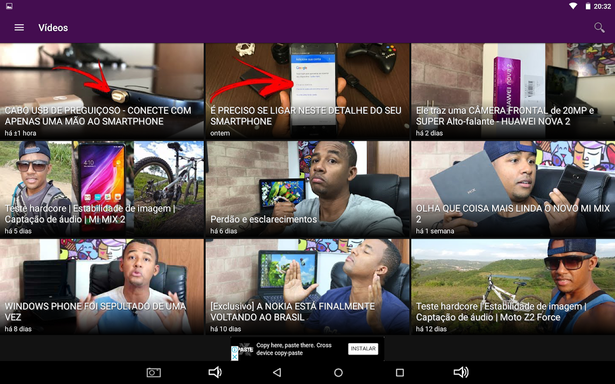This screenshot has width=615, height=384.
Task: Open recent apps with the square button
Action: tap(400, 372)
